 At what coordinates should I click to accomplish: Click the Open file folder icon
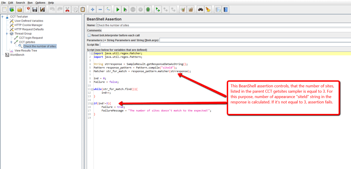[20, 10]
